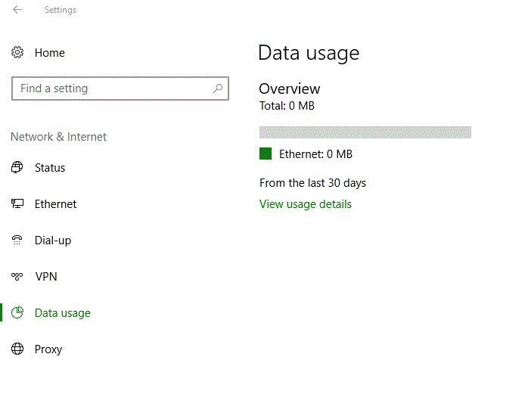The height and width of the screenshot is (419, 531).
Task: Select the Data usage sidebar label
Action: pyautogui.click(x=63, y=313)
